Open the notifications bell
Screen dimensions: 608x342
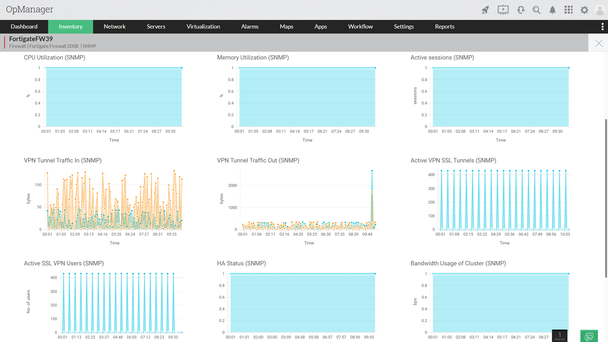coord(553,10)
